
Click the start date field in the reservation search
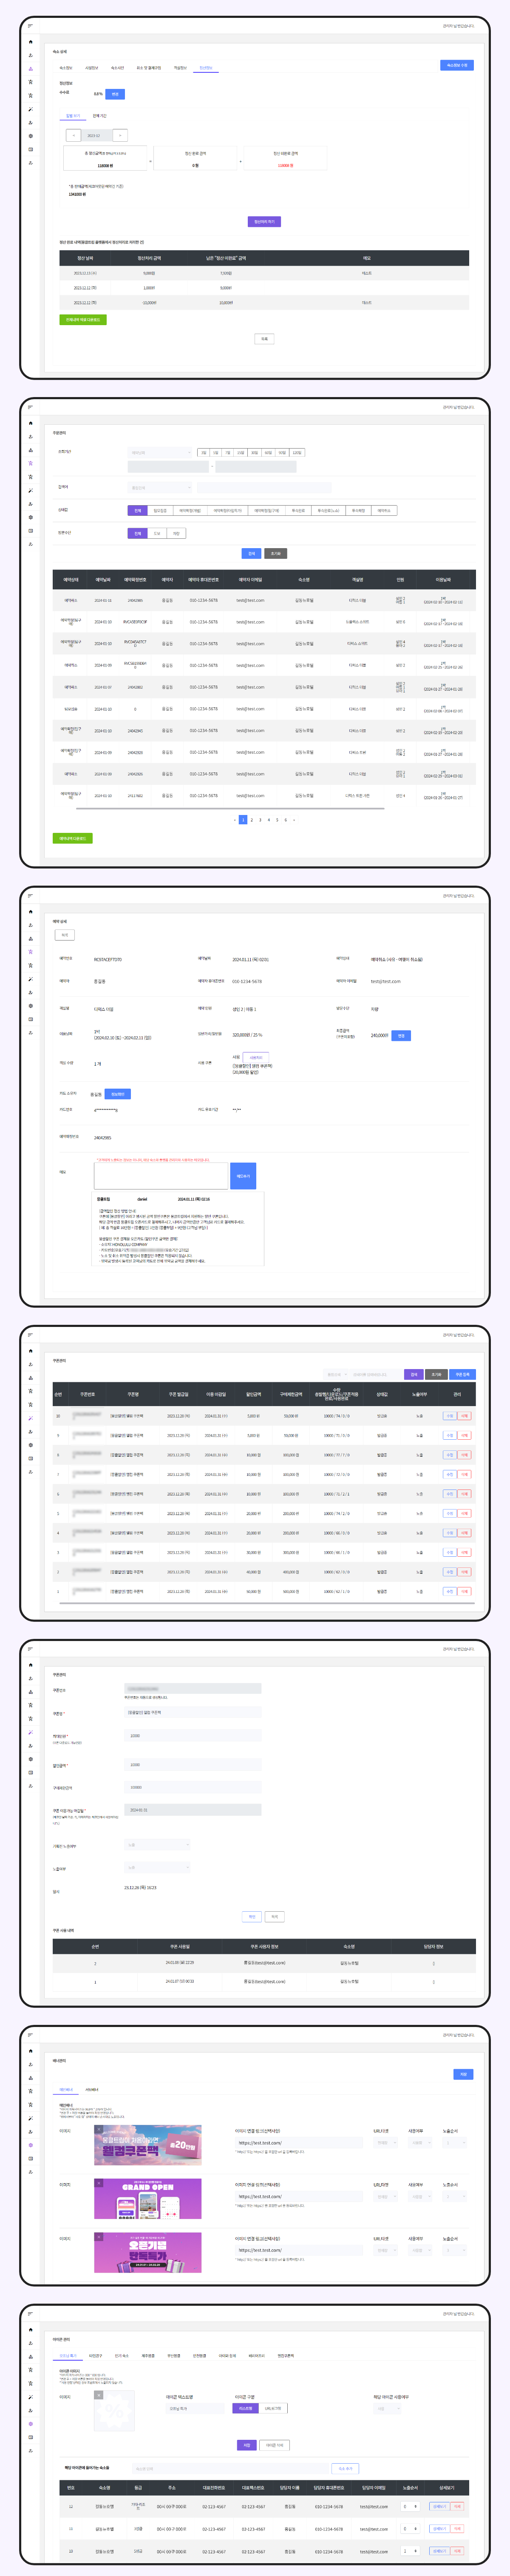pyautogui.click(x=168, y=467)
